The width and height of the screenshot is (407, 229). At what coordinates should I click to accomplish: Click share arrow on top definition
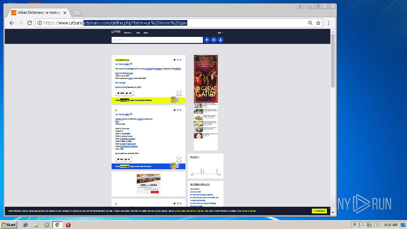click(181, 60)
